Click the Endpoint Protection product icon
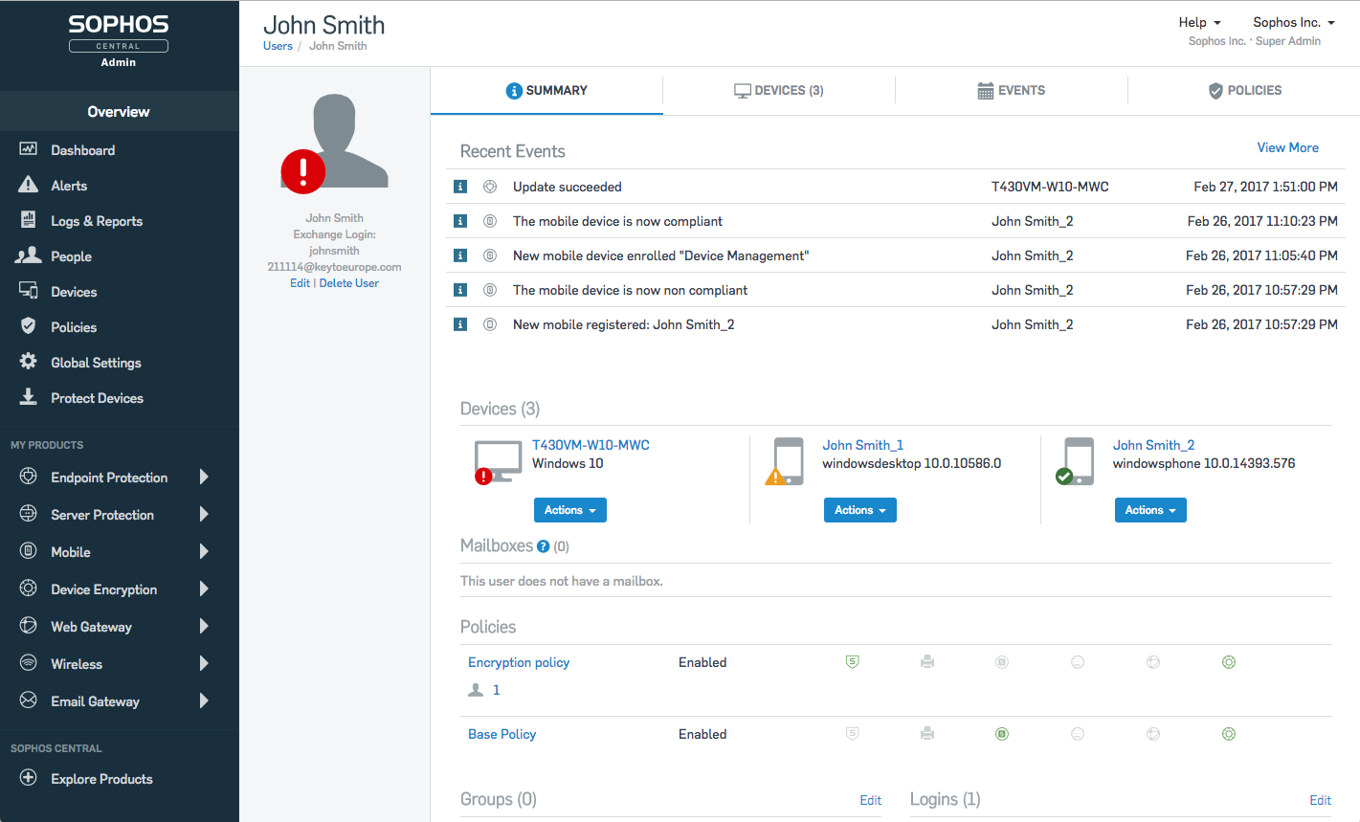The width and height of the screenshot is (1360, 822). pyautogui.click(x=29, y=477)
